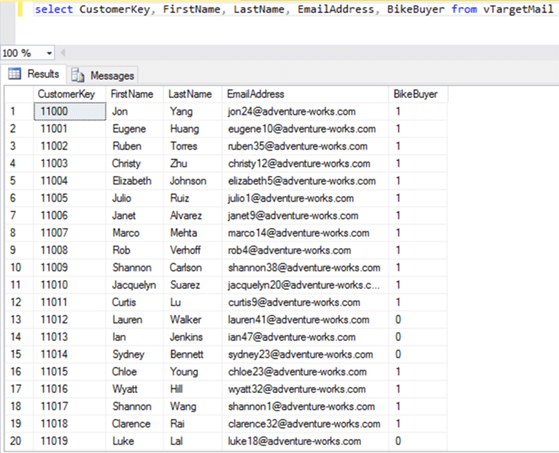The width and height of the screenshot is (559, 453).
Task: Click first name Wyatt
Action: (x=125, y=389)
